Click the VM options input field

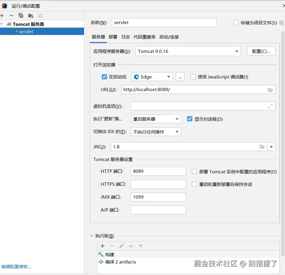coord(203,106)
